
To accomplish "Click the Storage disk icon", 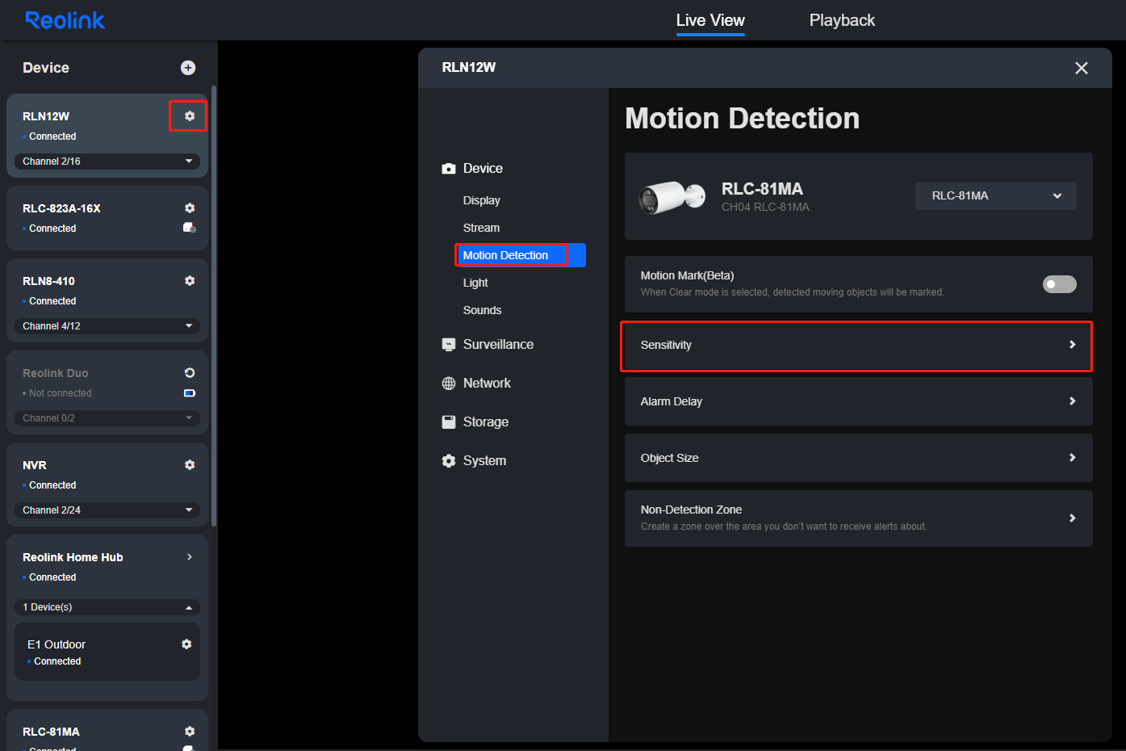I will [x=449, y=422].
